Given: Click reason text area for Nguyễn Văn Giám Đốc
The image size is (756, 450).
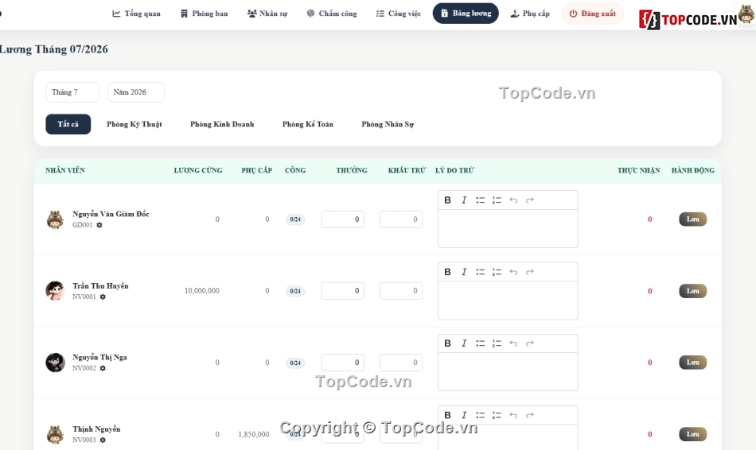Looking at the screenshot, I should point(508,228).
